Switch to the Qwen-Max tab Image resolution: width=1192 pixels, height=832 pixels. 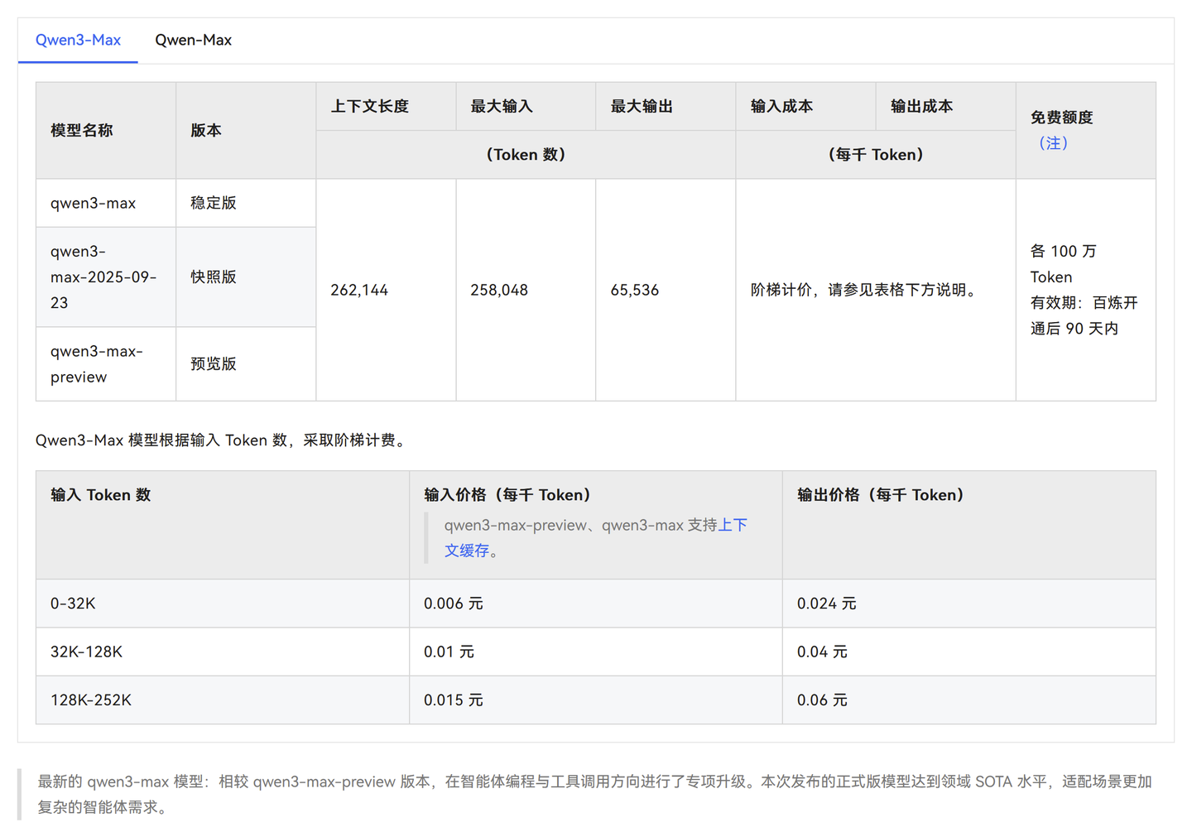tap(193, 40)
